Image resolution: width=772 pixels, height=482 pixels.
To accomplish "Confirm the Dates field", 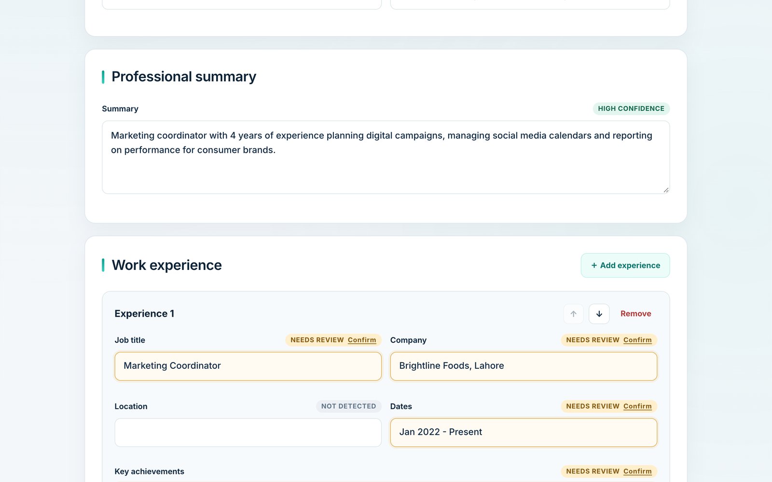I will coord(637,406).
